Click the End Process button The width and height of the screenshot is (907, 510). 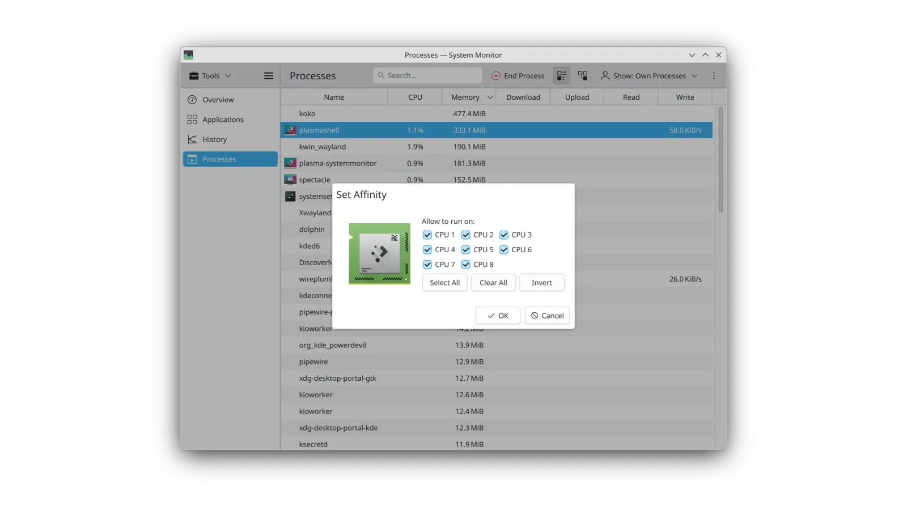point(518,75)
